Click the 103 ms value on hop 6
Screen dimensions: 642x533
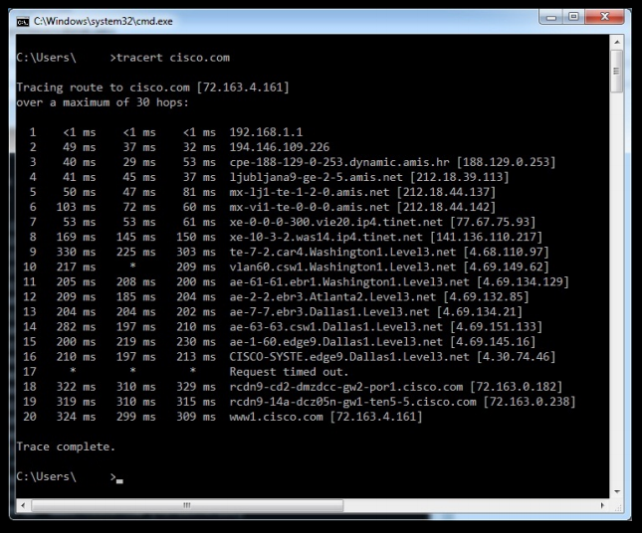click(x=77, y=207)
